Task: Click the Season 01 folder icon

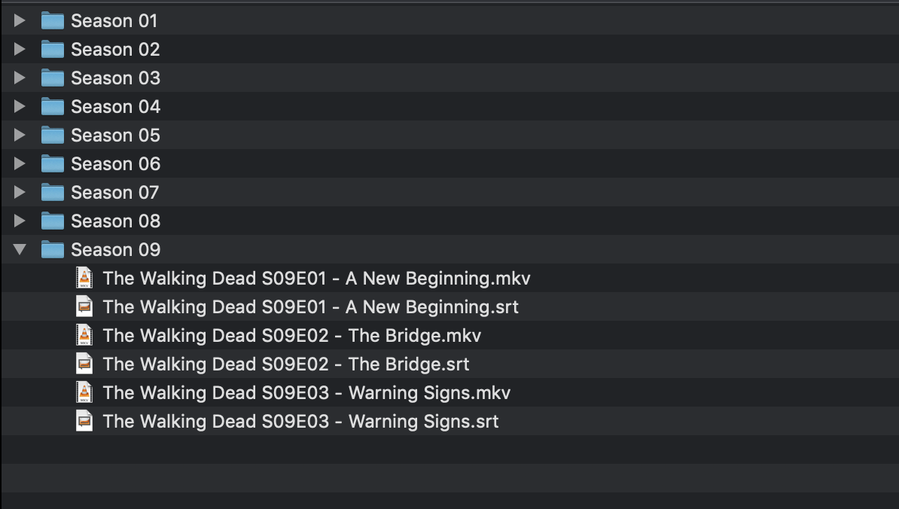Action: (x=52, y=21)
